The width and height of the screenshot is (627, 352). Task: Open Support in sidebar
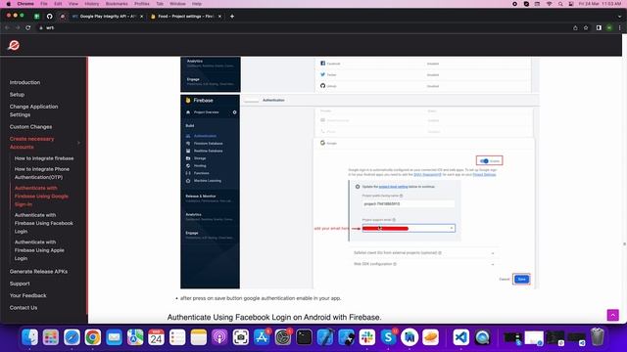pos(20,284)
